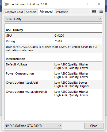The height and width of the screenshot is (132, 107).
Task: Close the window with the X button
Action: pyautogui.click(x=99, y=4)
